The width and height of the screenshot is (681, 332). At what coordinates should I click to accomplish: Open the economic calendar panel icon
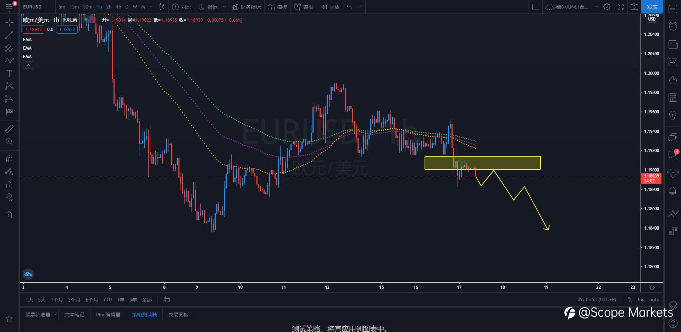tap(673, 97)
